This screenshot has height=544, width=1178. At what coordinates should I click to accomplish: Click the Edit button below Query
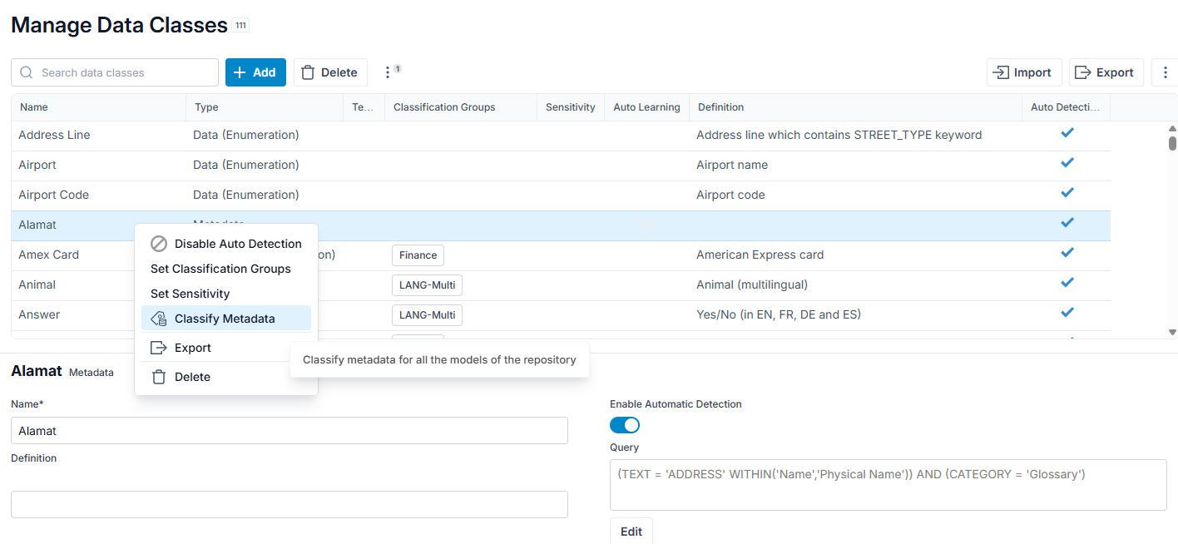pyautogui.click(x=631, y=532)
